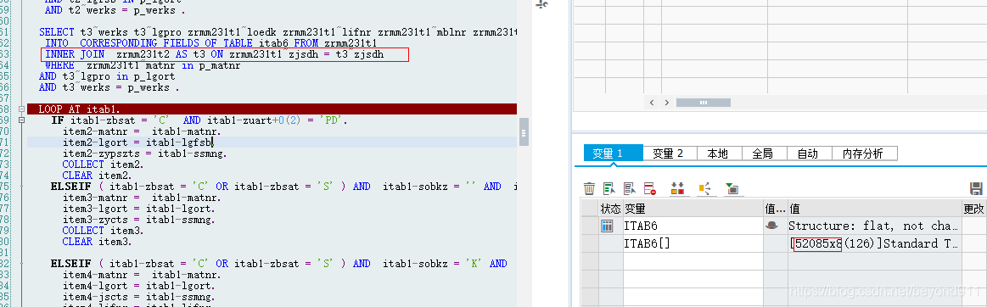Click the gray-lined list icon in variable toolbar

tap(630, 188)
